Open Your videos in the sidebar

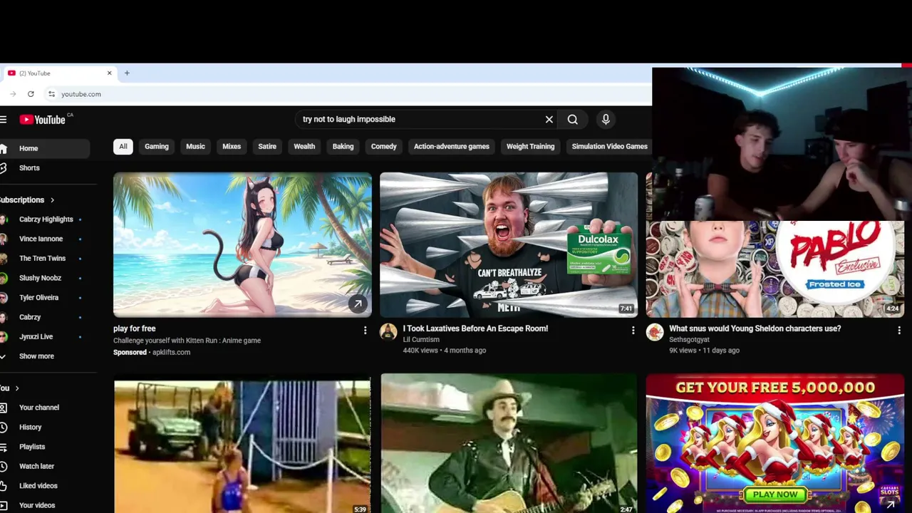37,506
